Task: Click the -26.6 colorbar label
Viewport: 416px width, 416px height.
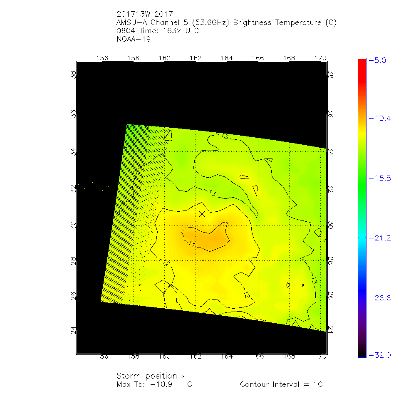Action: (380, 298)
